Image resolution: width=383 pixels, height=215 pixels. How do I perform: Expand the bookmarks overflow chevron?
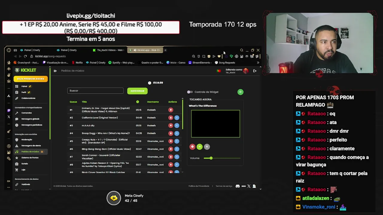pyautogui.click(x=258, y=63)
